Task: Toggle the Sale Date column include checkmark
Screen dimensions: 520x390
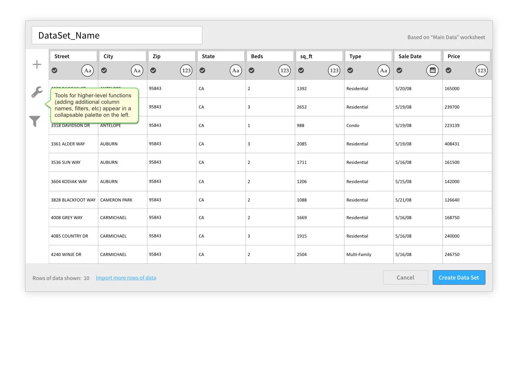Action: pyautogui.click(x=399, y=70)
